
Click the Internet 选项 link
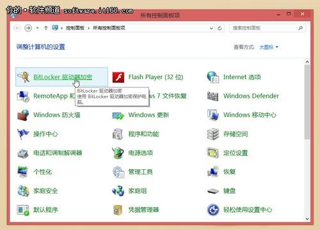click(242, 77)
